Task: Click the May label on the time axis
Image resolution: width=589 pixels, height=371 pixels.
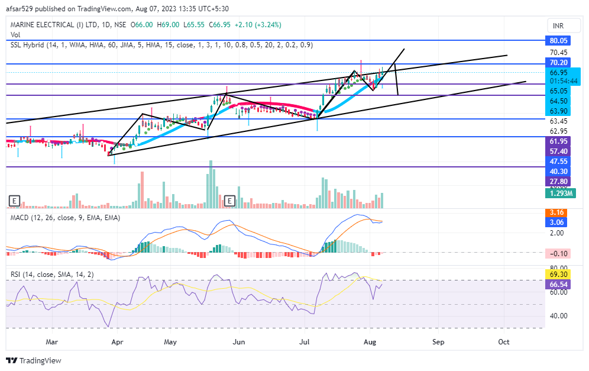Action: tap(170, 342)
